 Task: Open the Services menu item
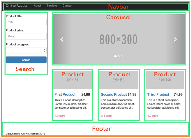click(x=52, y=6)
